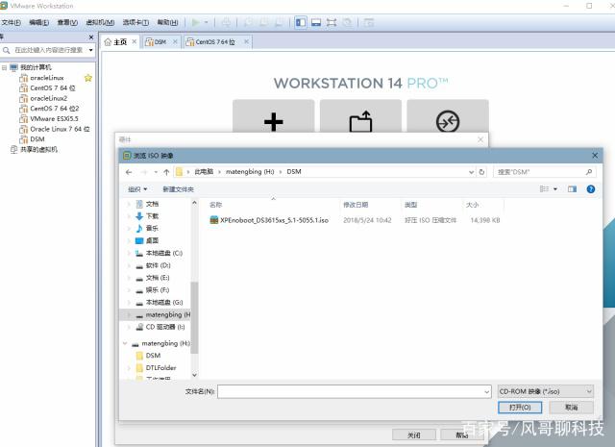Click the power on play icon in toolbar
Viewport: 615px width, 447px height.
(195, 21)
